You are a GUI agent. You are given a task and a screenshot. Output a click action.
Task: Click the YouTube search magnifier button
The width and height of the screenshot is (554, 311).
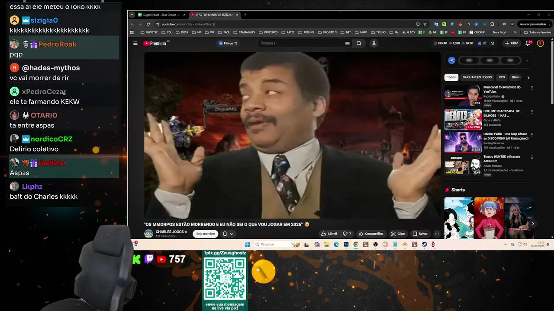click(x=359, y=43)
